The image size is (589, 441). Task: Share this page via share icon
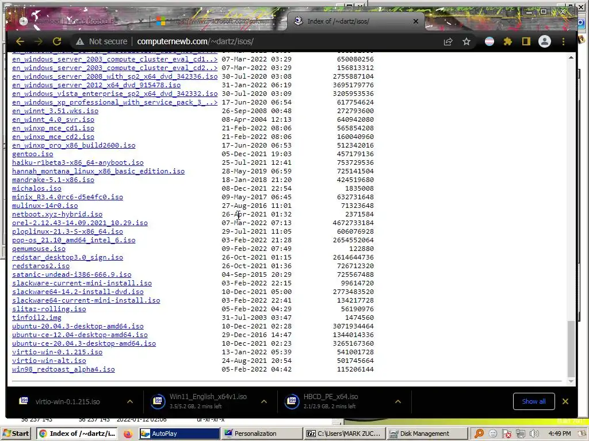(x=448, y=41)
